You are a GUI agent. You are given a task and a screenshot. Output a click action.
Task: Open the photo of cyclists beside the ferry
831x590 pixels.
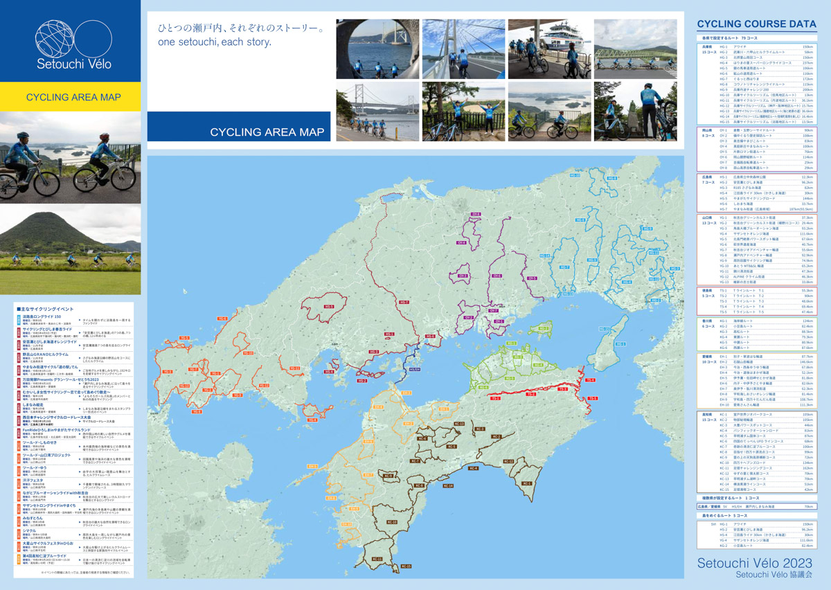[548, 49]
